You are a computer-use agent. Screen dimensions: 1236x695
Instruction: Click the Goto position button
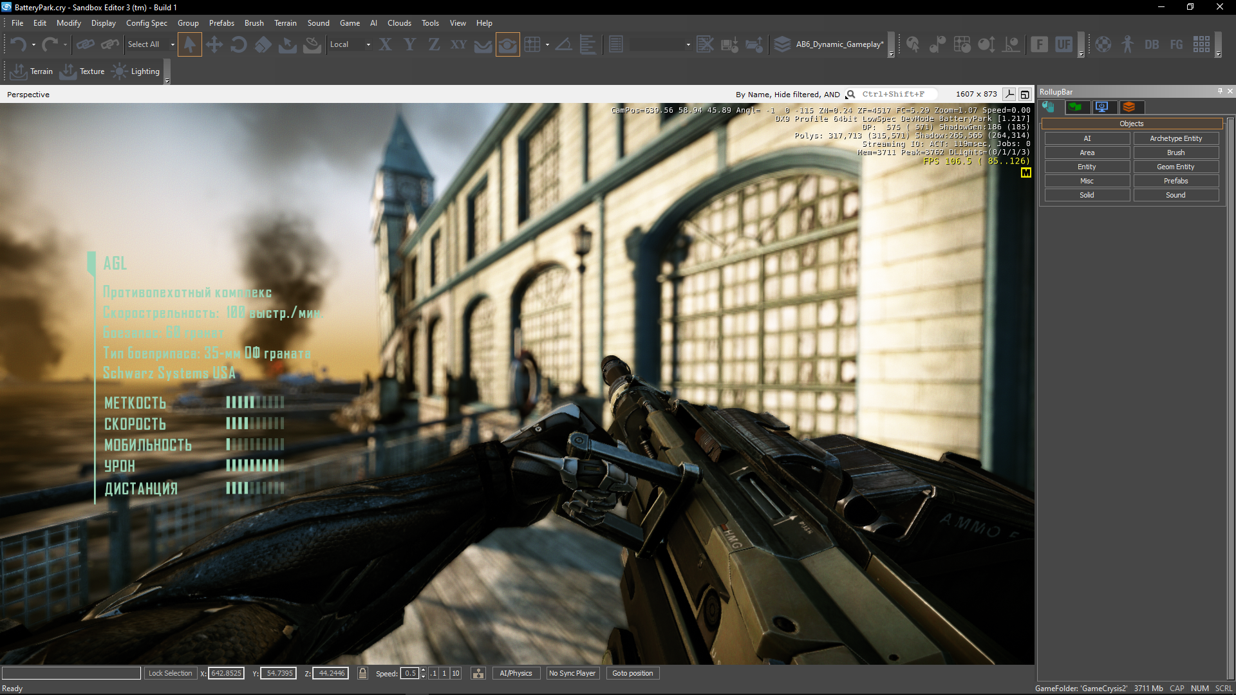pyautogui.click(x=632, y=673)
